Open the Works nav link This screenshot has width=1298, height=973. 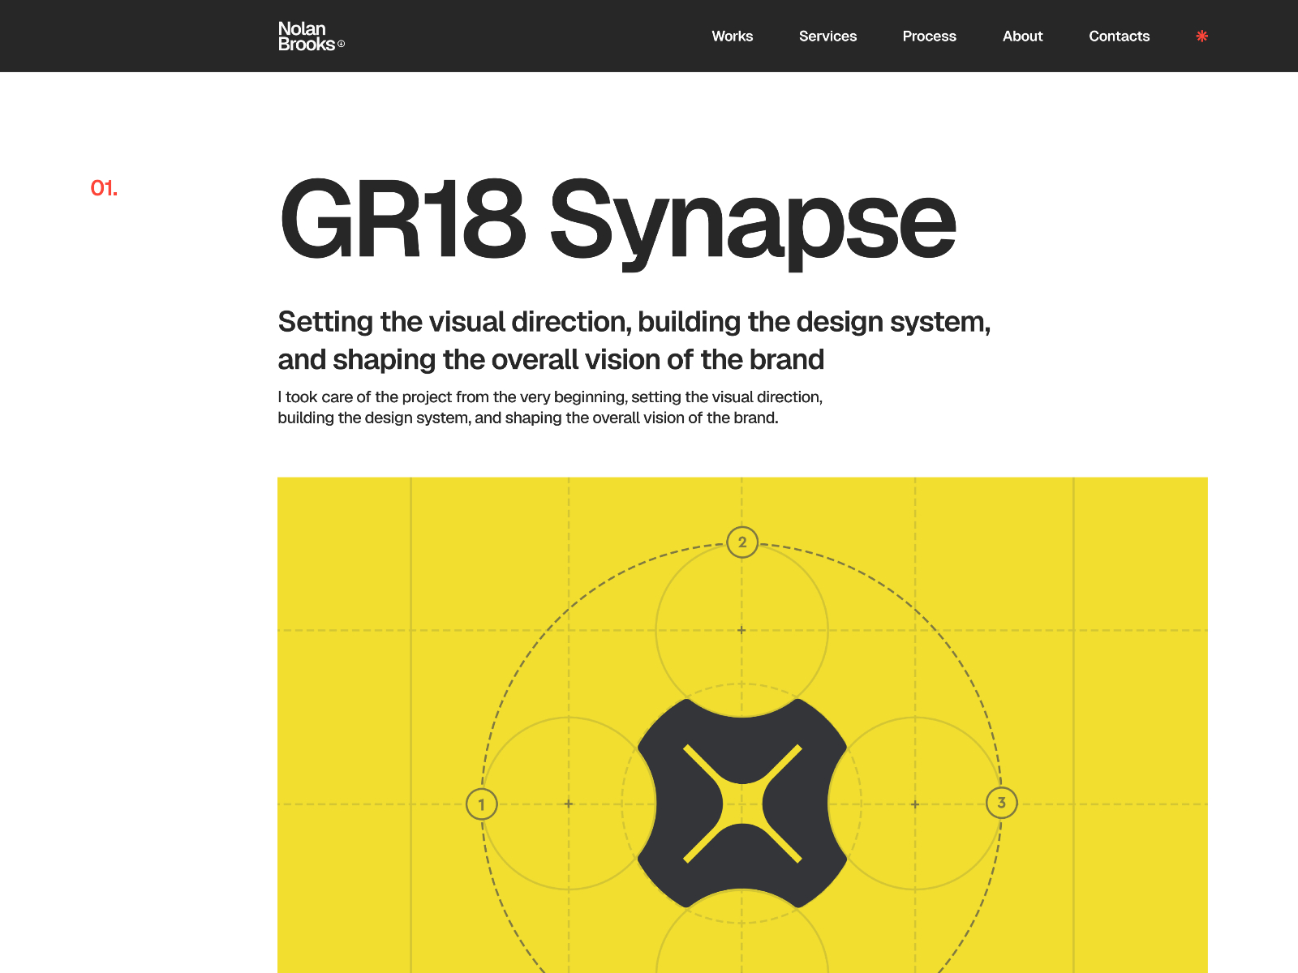pyautogui.click(x=732, y=36)
